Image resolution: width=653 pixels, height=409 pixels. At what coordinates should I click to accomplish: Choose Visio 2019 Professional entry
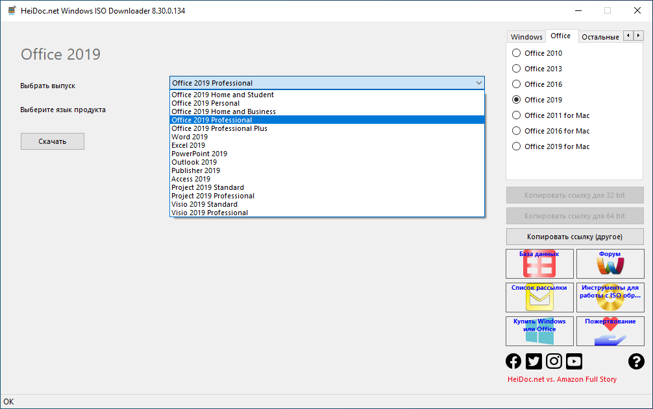tap(327, 213)
